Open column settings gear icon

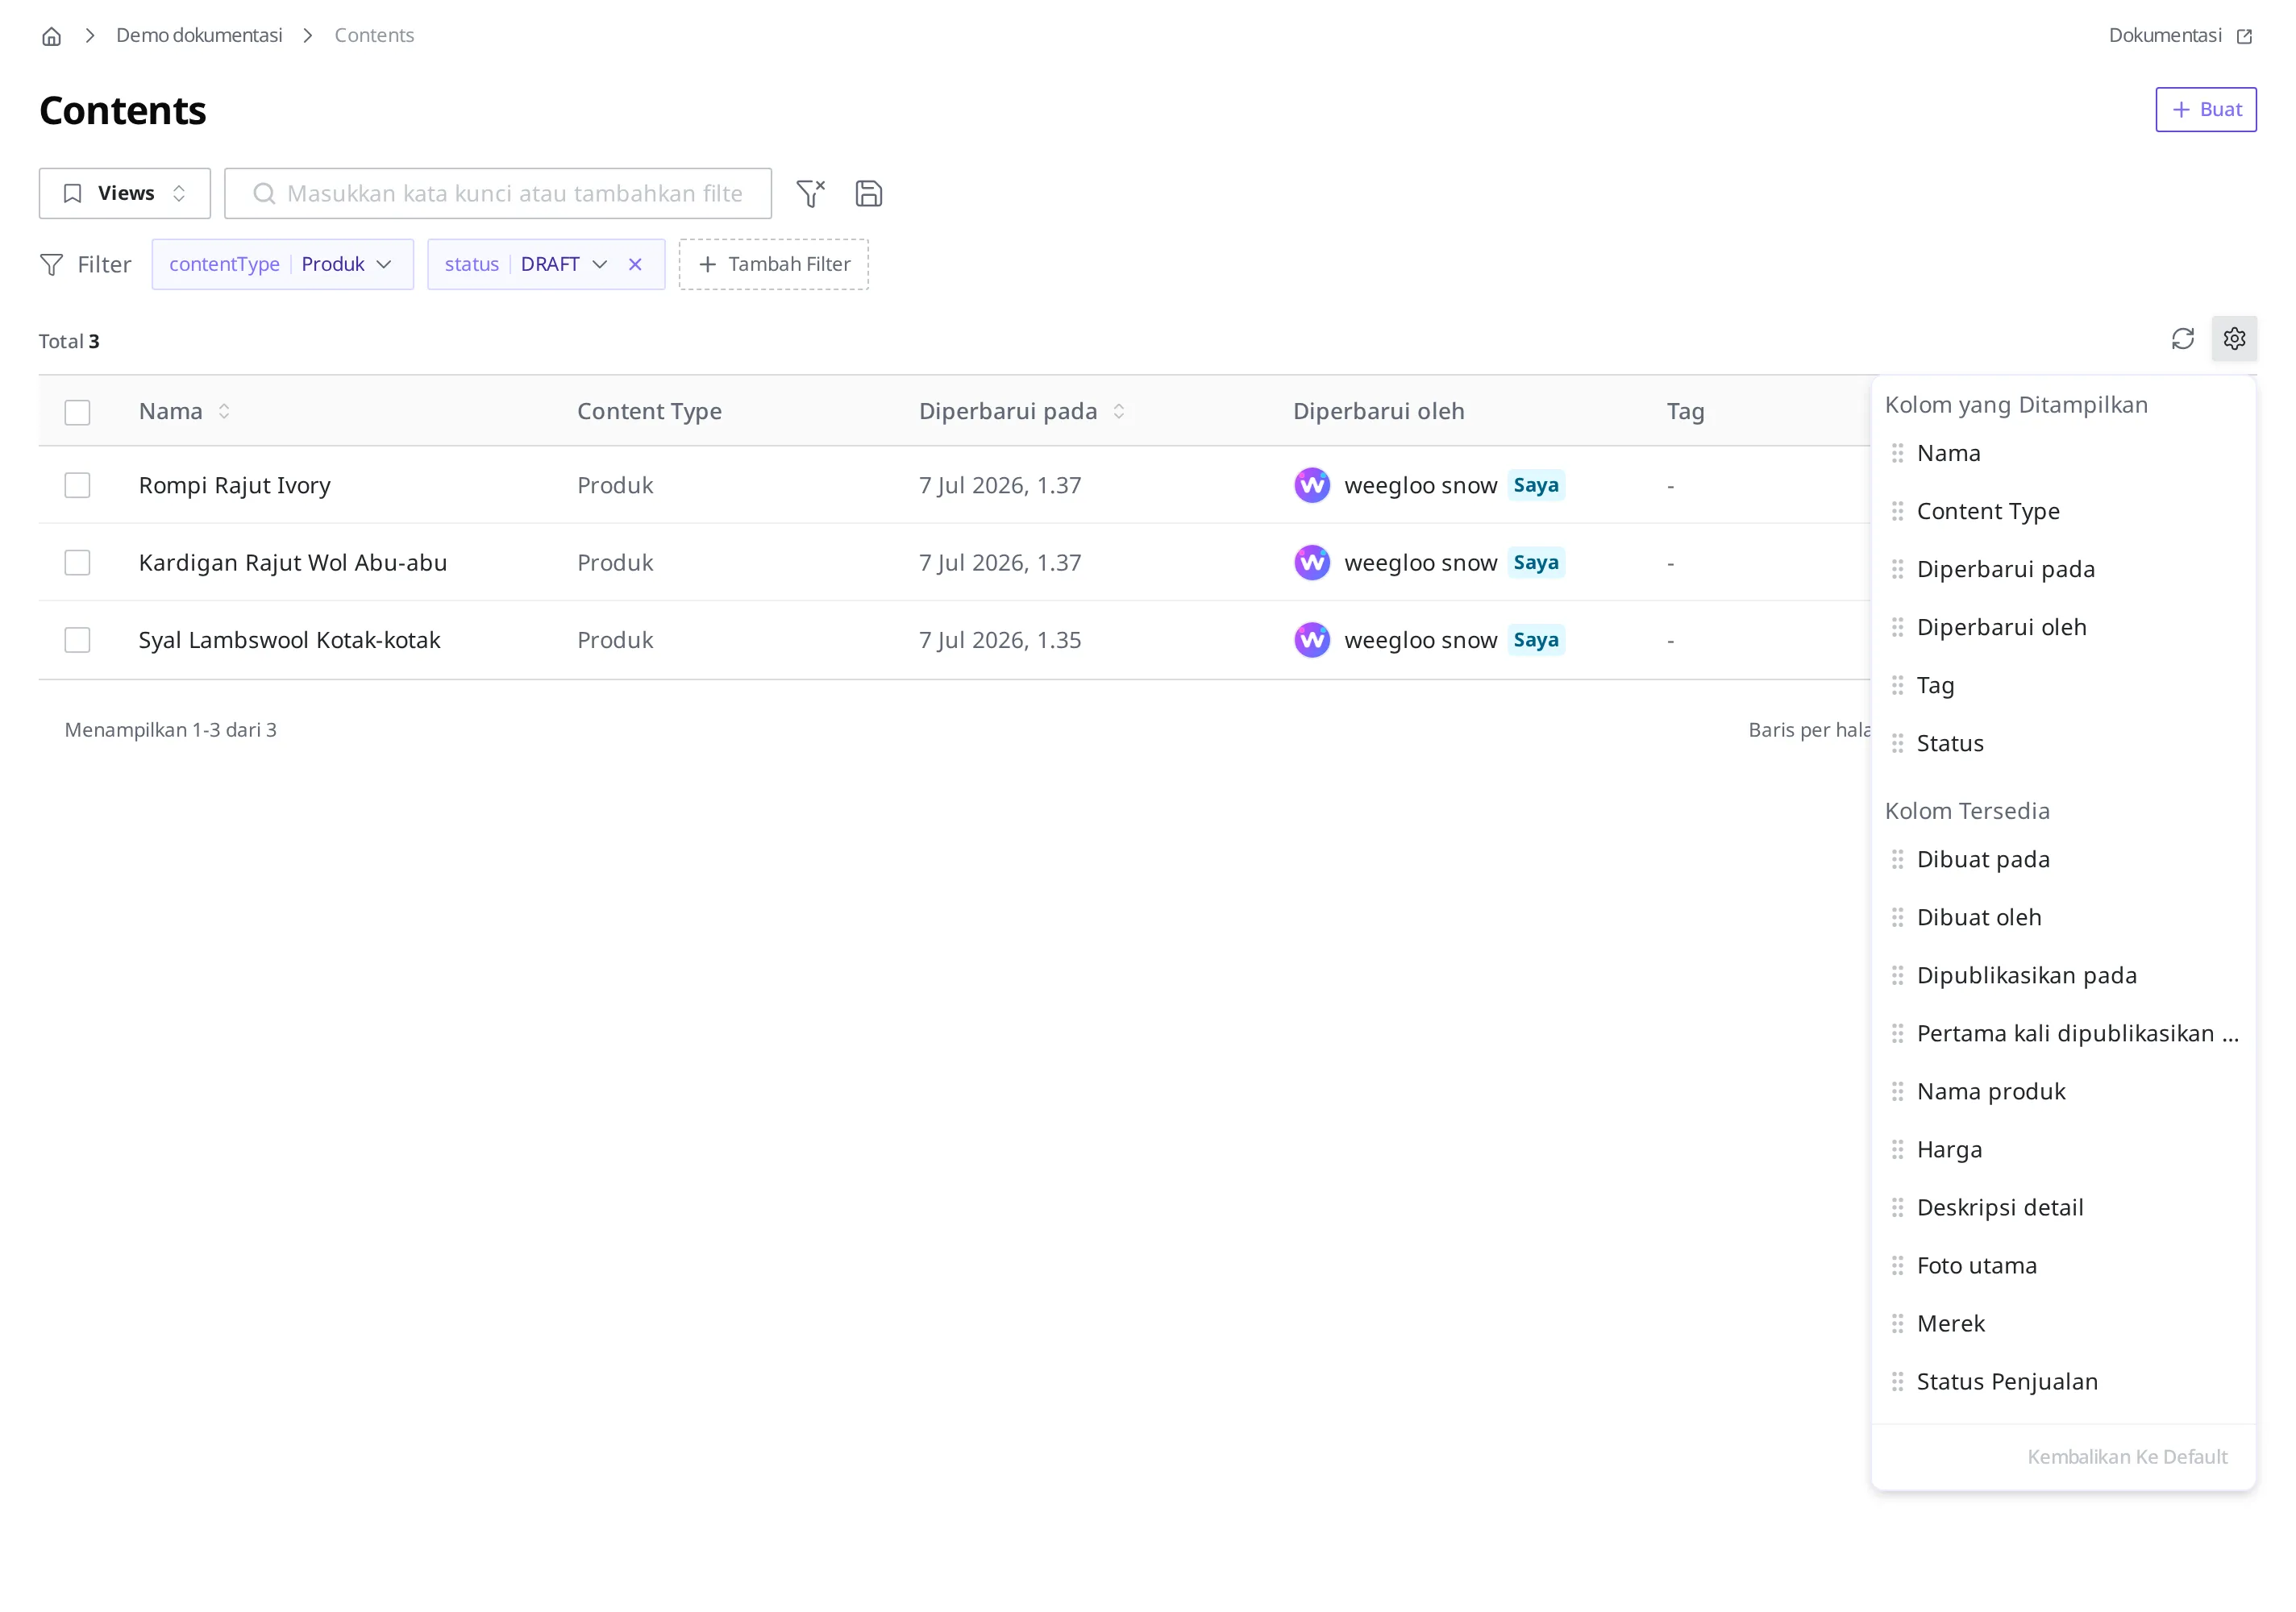click(2234, 339)
